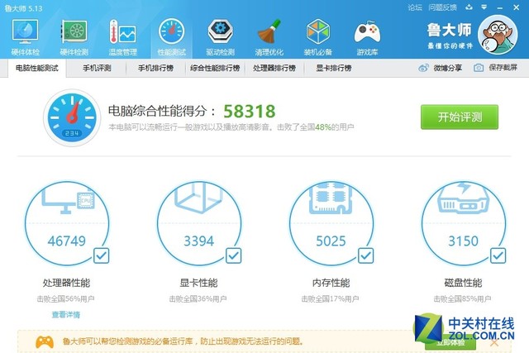The width and height of the screenshot is (529, 353).
Task: Open 清理优化 broom cleanup icon
Action: tap(269, 35)
